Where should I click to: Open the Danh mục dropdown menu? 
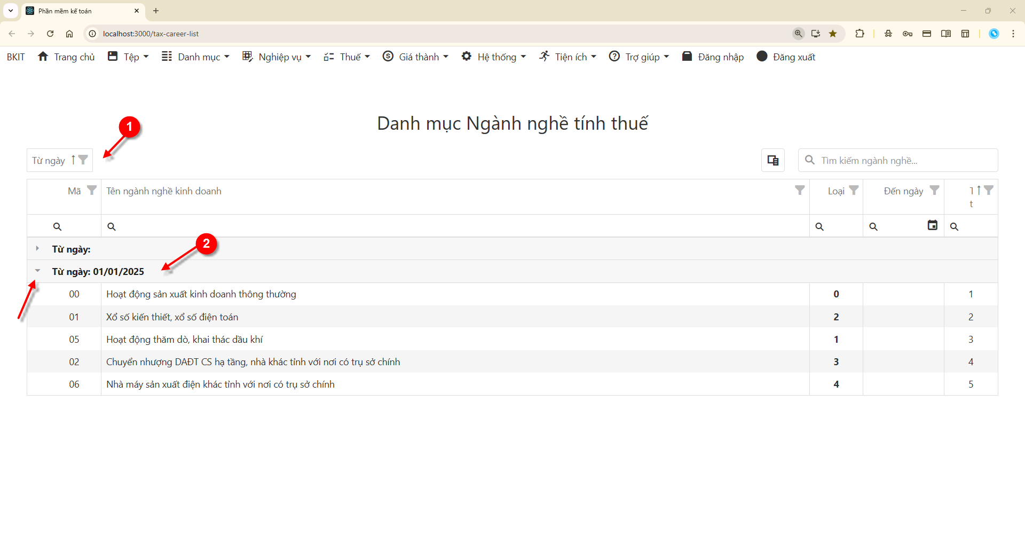click(195, 57)
